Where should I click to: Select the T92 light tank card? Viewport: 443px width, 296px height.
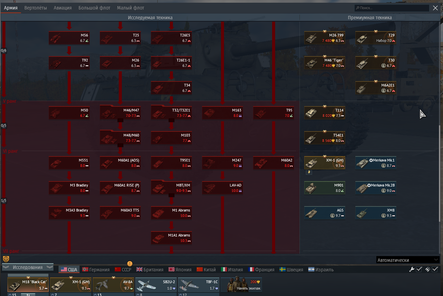(x=69, y=63)
